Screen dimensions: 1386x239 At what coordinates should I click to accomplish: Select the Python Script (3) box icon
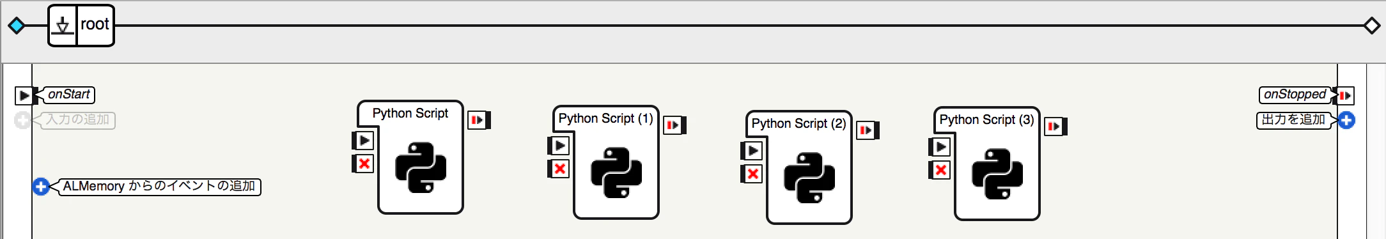997,174
